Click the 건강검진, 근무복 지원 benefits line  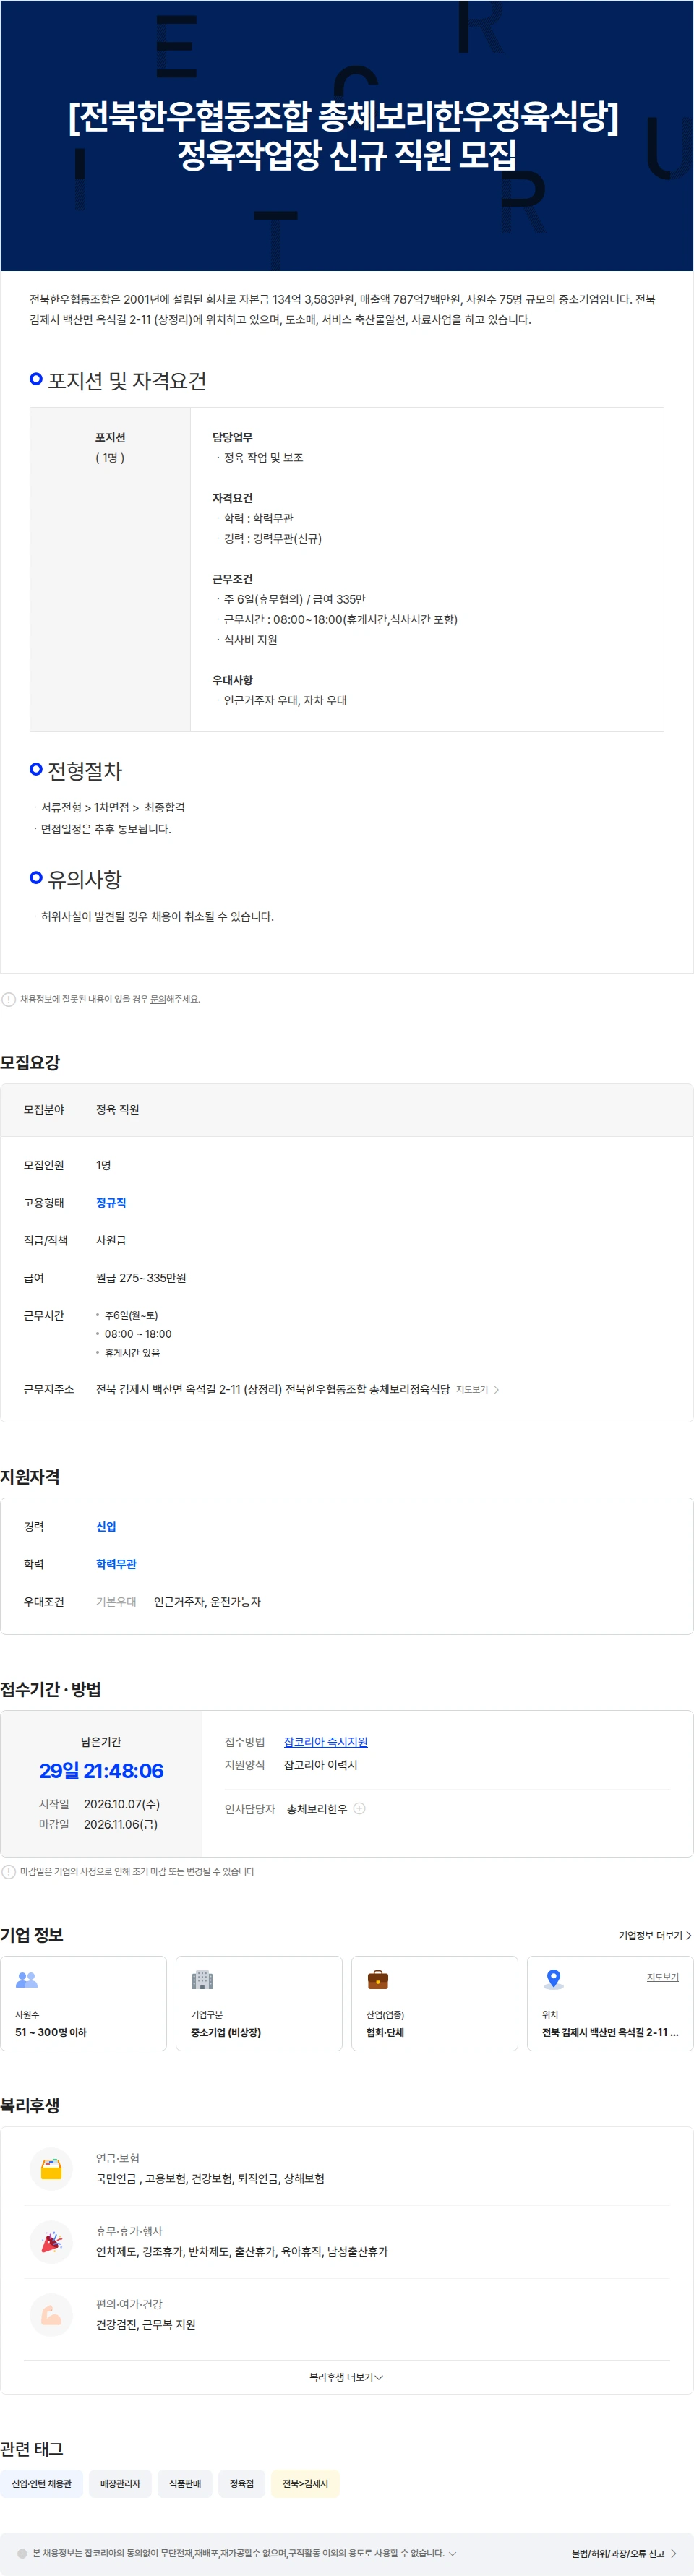(146, 2325)
